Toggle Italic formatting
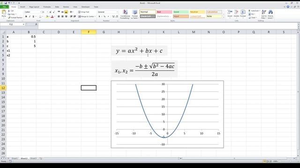The height and width of the screenshot is (168, 300). click(30, 17)
